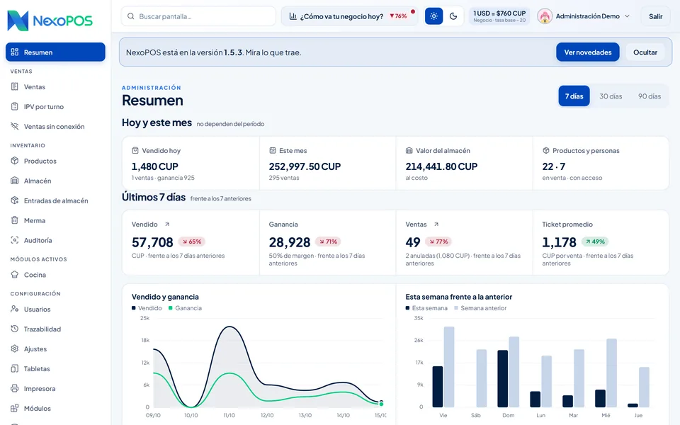Toggle Ganancia series in chart legend
680x425 pixels.
tap(185, 308)
